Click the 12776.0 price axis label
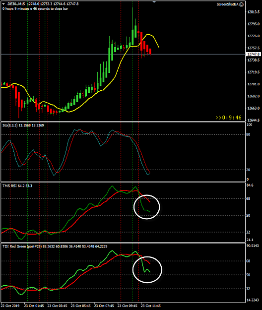Screen dimensions: 262x310 tap(253, 36)
